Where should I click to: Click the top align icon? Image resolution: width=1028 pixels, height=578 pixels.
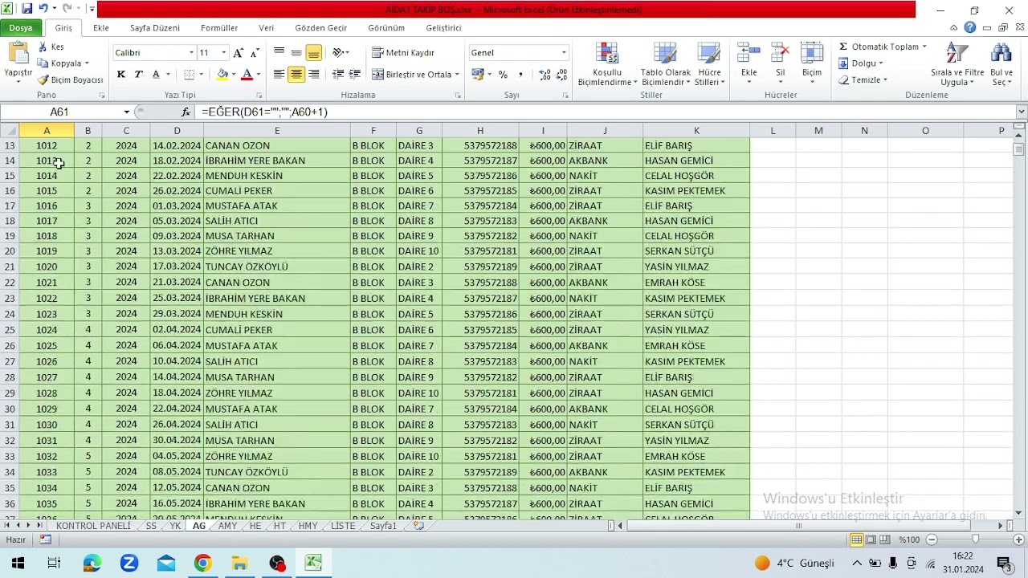[279, 53]
